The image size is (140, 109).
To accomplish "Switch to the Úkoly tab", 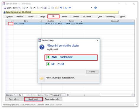I will pyautogui.click(x=122, y=17).
